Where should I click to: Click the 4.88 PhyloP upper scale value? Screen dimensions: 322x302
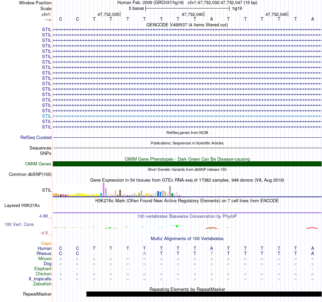43,216
